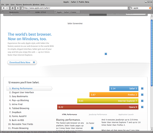This screenshot has width=153, height=133.
Task: Select 5. Inline Find
Action: tap(16, 104)
